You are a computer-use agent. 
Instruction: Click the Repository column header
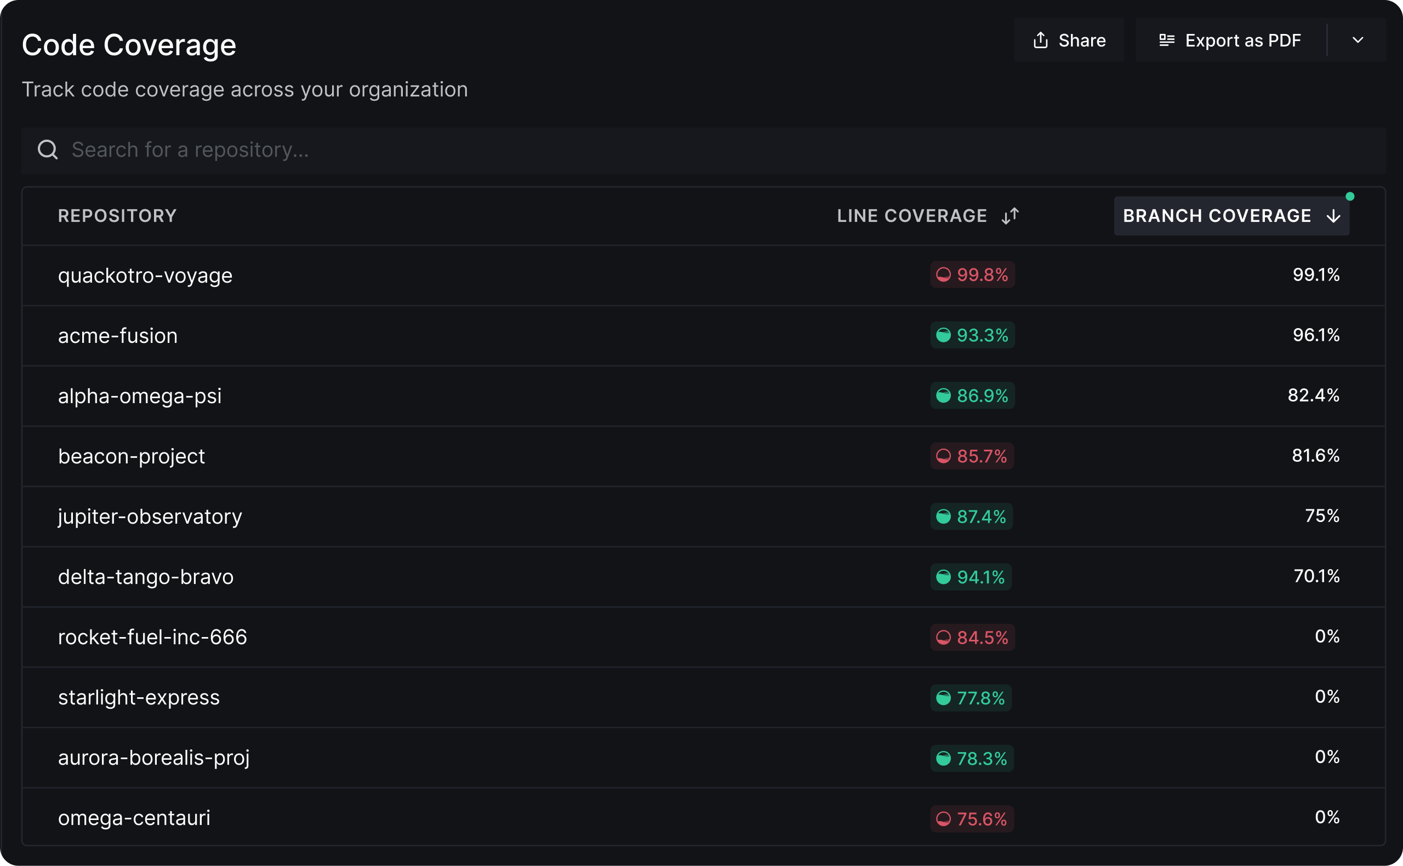coord(117,216)
